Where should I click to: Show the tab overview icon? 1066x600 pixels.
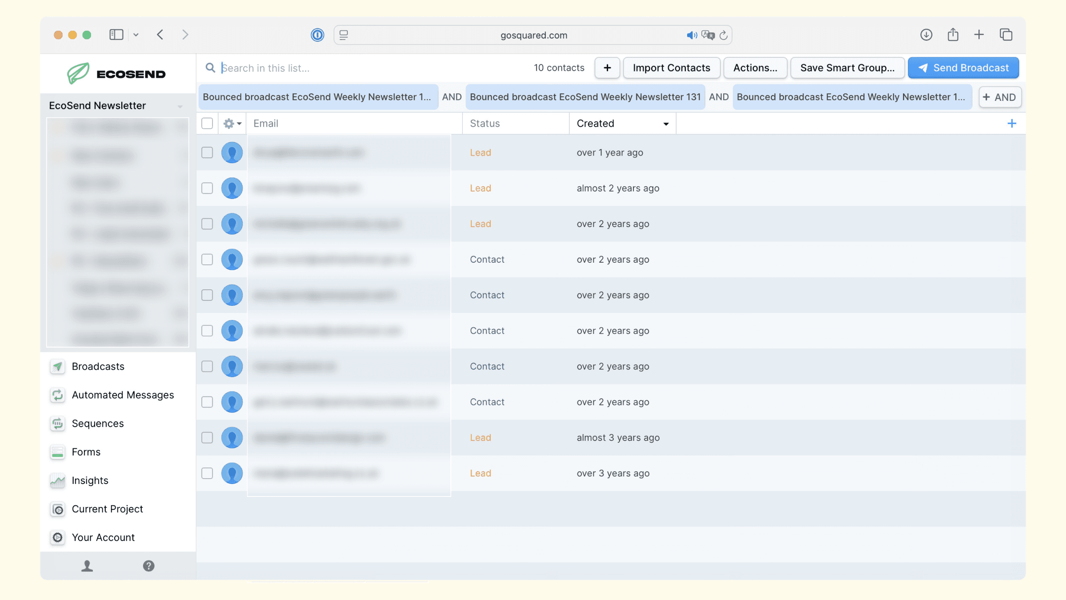(1006, 35)
